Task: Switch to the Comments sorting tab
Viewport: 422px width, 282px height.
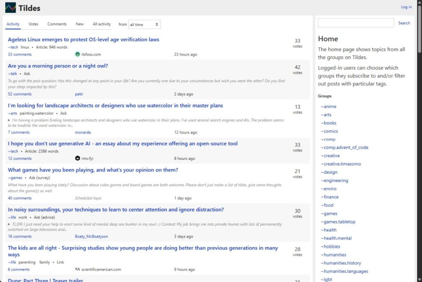Action: pos(57,24)
